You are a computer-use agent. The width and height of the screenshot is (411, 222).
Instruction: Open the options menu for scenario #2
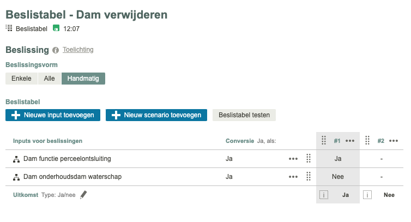(x=394, y=141)
